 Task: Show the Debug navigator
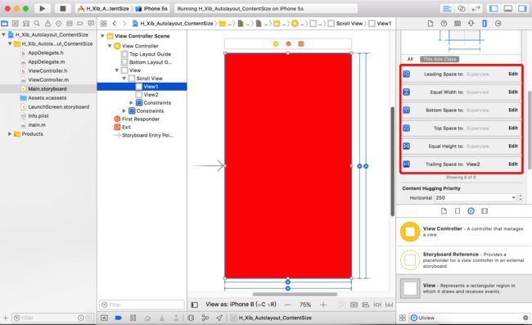pyautogui.click(x=70, y=24)
